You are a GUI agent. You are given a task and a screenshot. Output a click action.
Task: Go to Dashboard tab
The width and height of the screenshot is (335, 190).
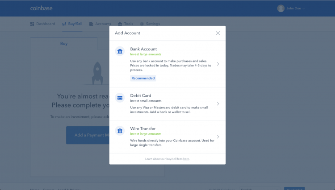[x=42, y=24]
